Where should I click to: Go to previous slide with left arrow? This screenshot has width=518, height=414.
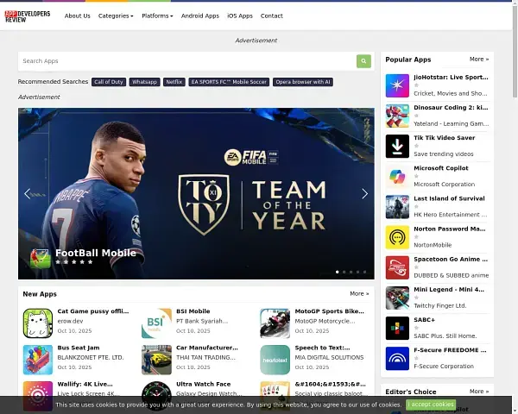pyautogui.click(x=28, y=194)
